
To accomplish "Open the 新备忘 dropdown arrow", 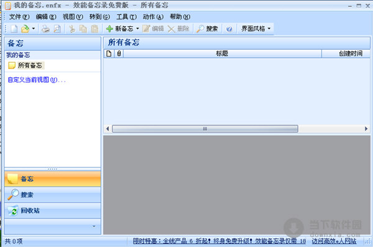I will tap(137, 29).
